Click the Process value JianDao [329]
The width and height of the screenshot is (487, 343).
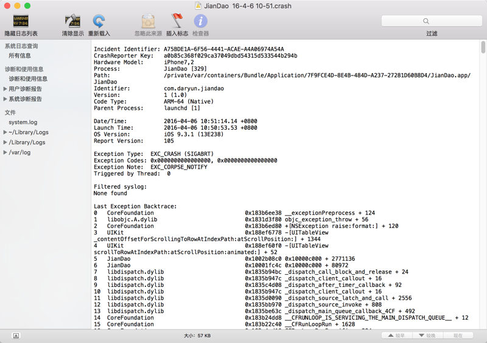[x=186, y=69]
